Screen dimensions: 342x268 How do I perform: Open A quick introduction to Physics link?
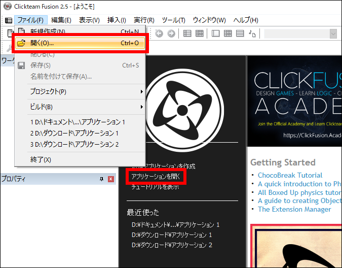pyautogui.click(x=299, y=184)
